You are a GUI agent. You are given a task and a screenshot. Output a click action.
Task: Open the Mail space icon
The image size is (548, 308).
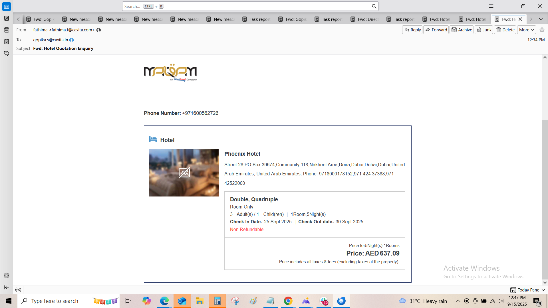(6, 7)
